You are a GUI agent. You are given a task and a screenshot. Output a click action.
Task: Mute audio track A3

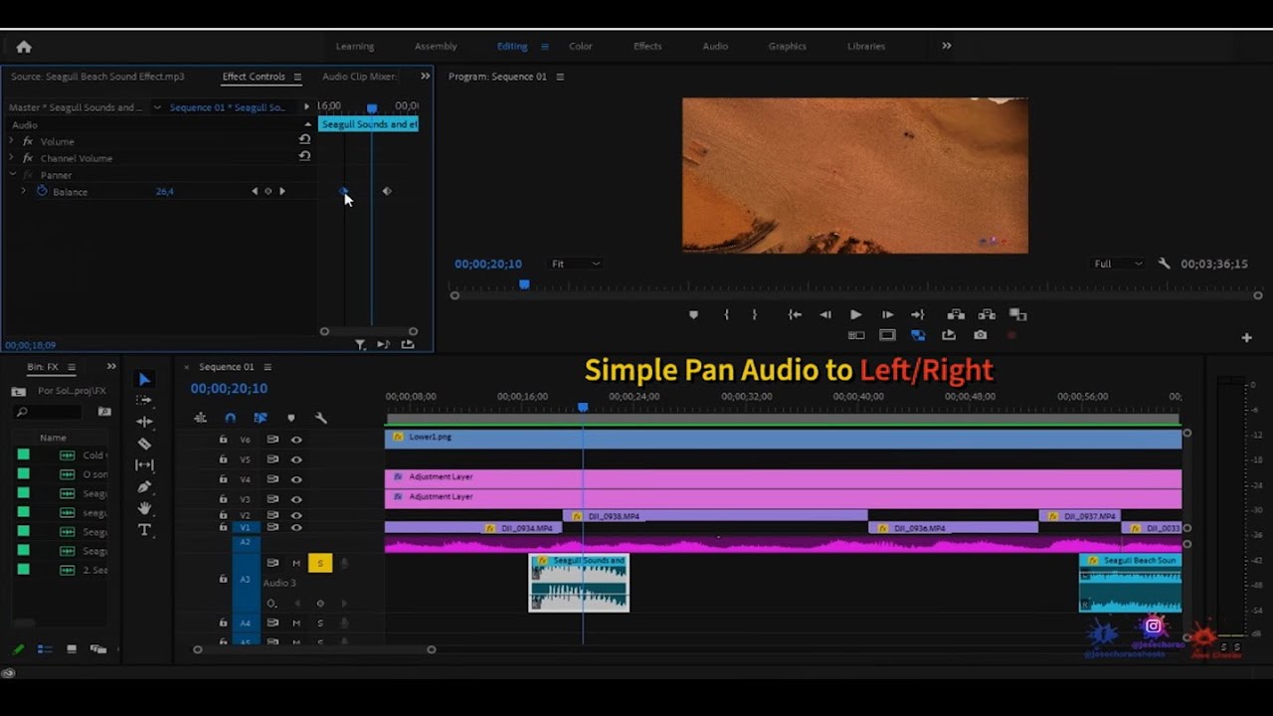click(x=296, y=563)
